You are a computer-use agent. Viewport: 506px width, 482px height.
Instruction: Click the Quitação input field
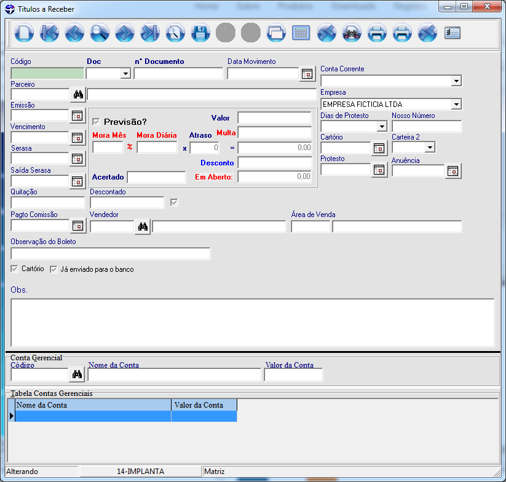click(x=48, y=203)
